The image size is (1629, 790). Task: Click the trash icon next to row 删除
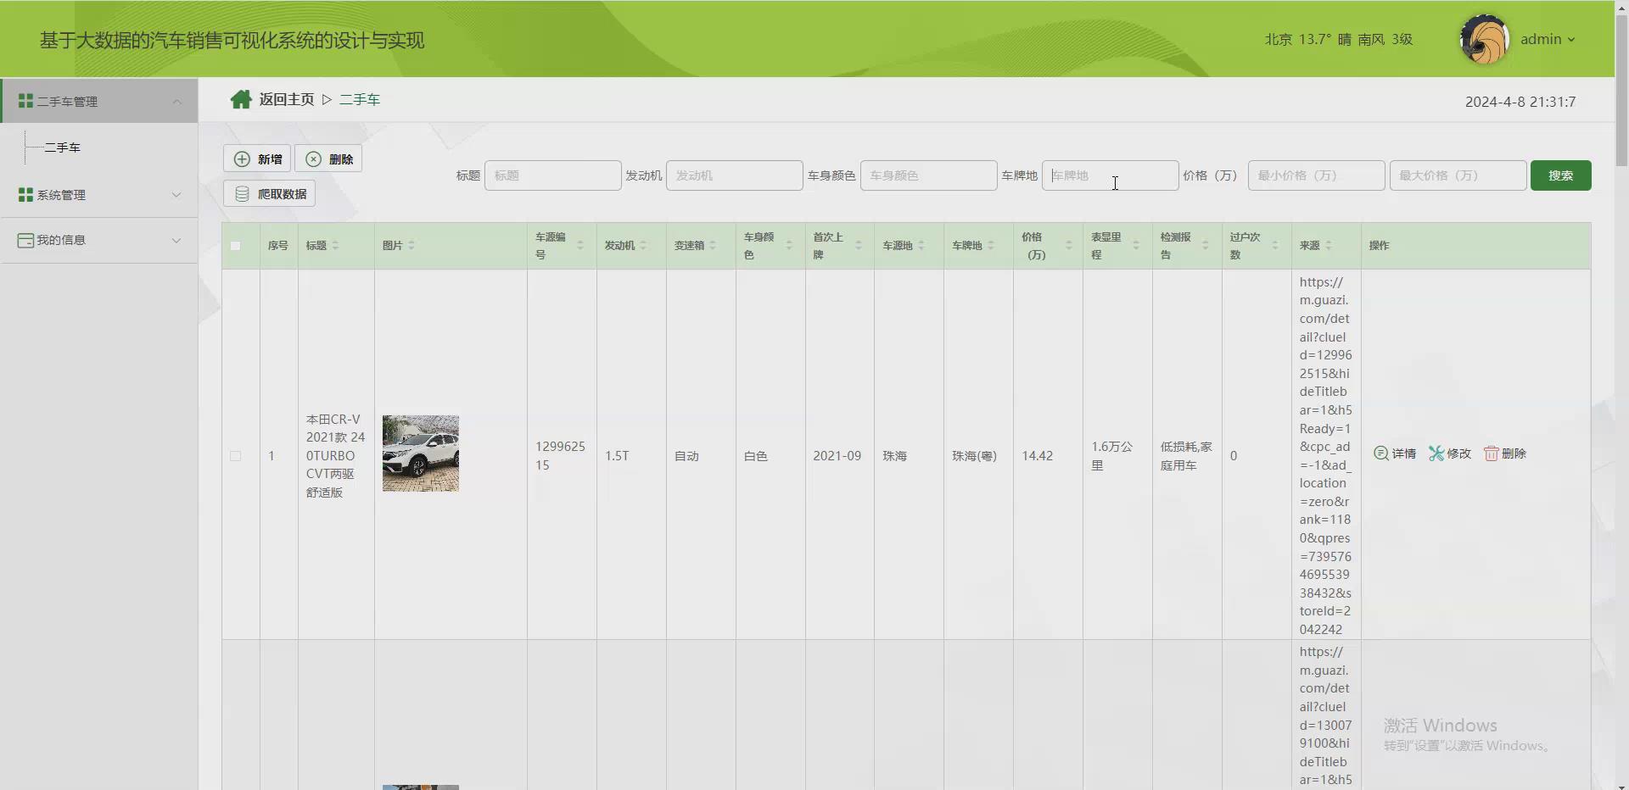pos(1491,453)
